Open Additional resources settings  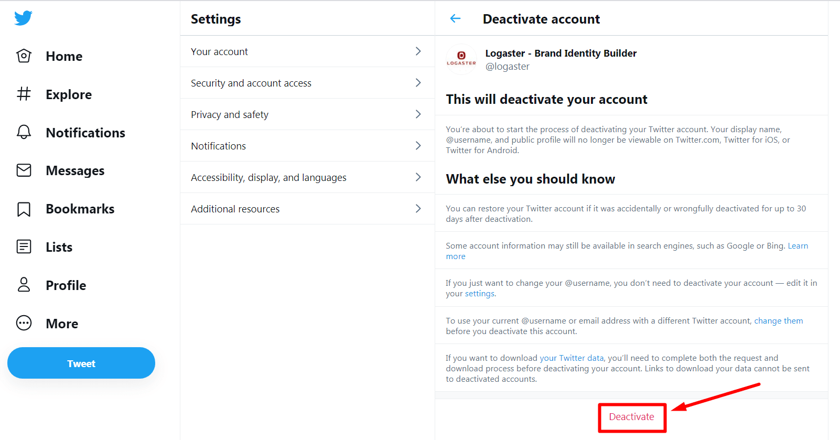click(x=307, y=209)
